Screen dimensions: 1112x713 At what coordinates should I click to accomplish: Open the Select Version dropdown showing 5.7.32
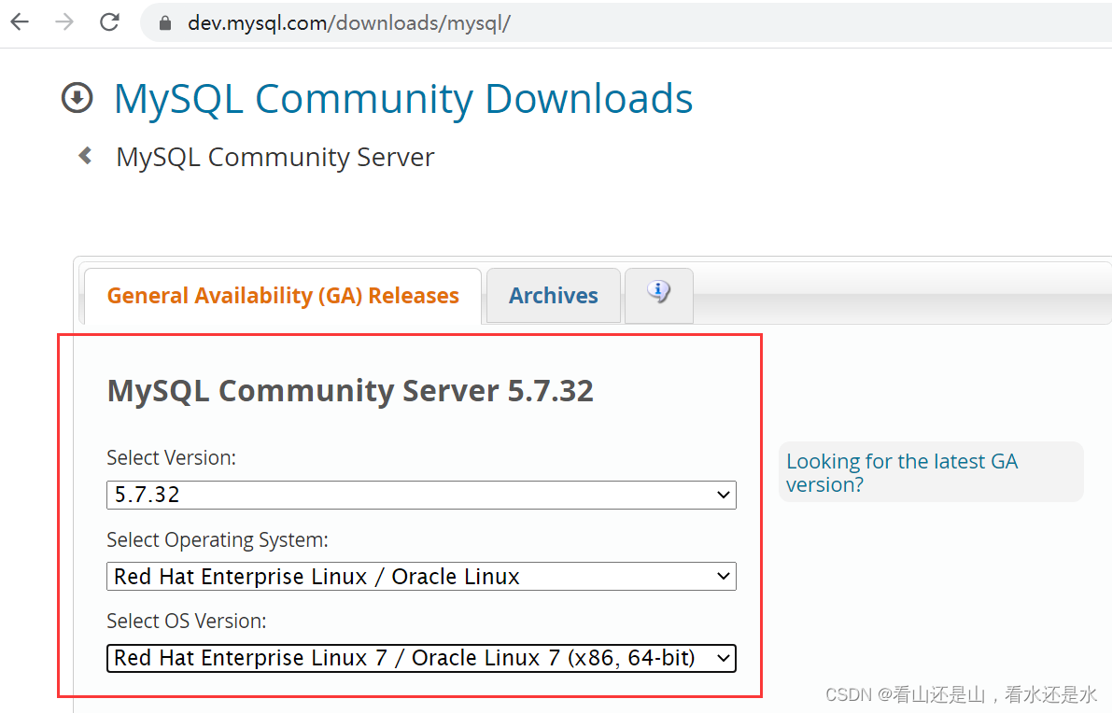click(x=421, y=495)
